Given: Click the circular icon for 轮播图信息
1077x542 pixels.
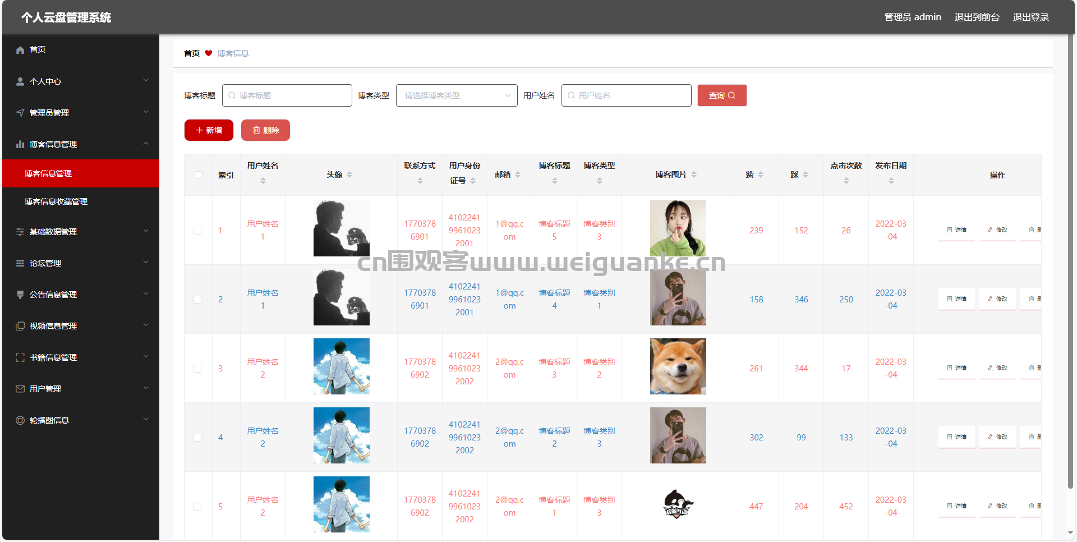Looking at the screenshot, I should 20,420.
